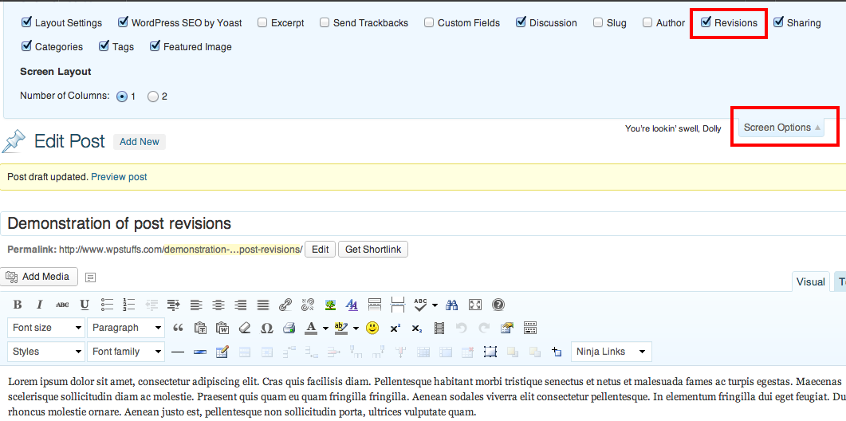Enable Author checkbox
The image size is (846, 421).
[x=647, y=22]
